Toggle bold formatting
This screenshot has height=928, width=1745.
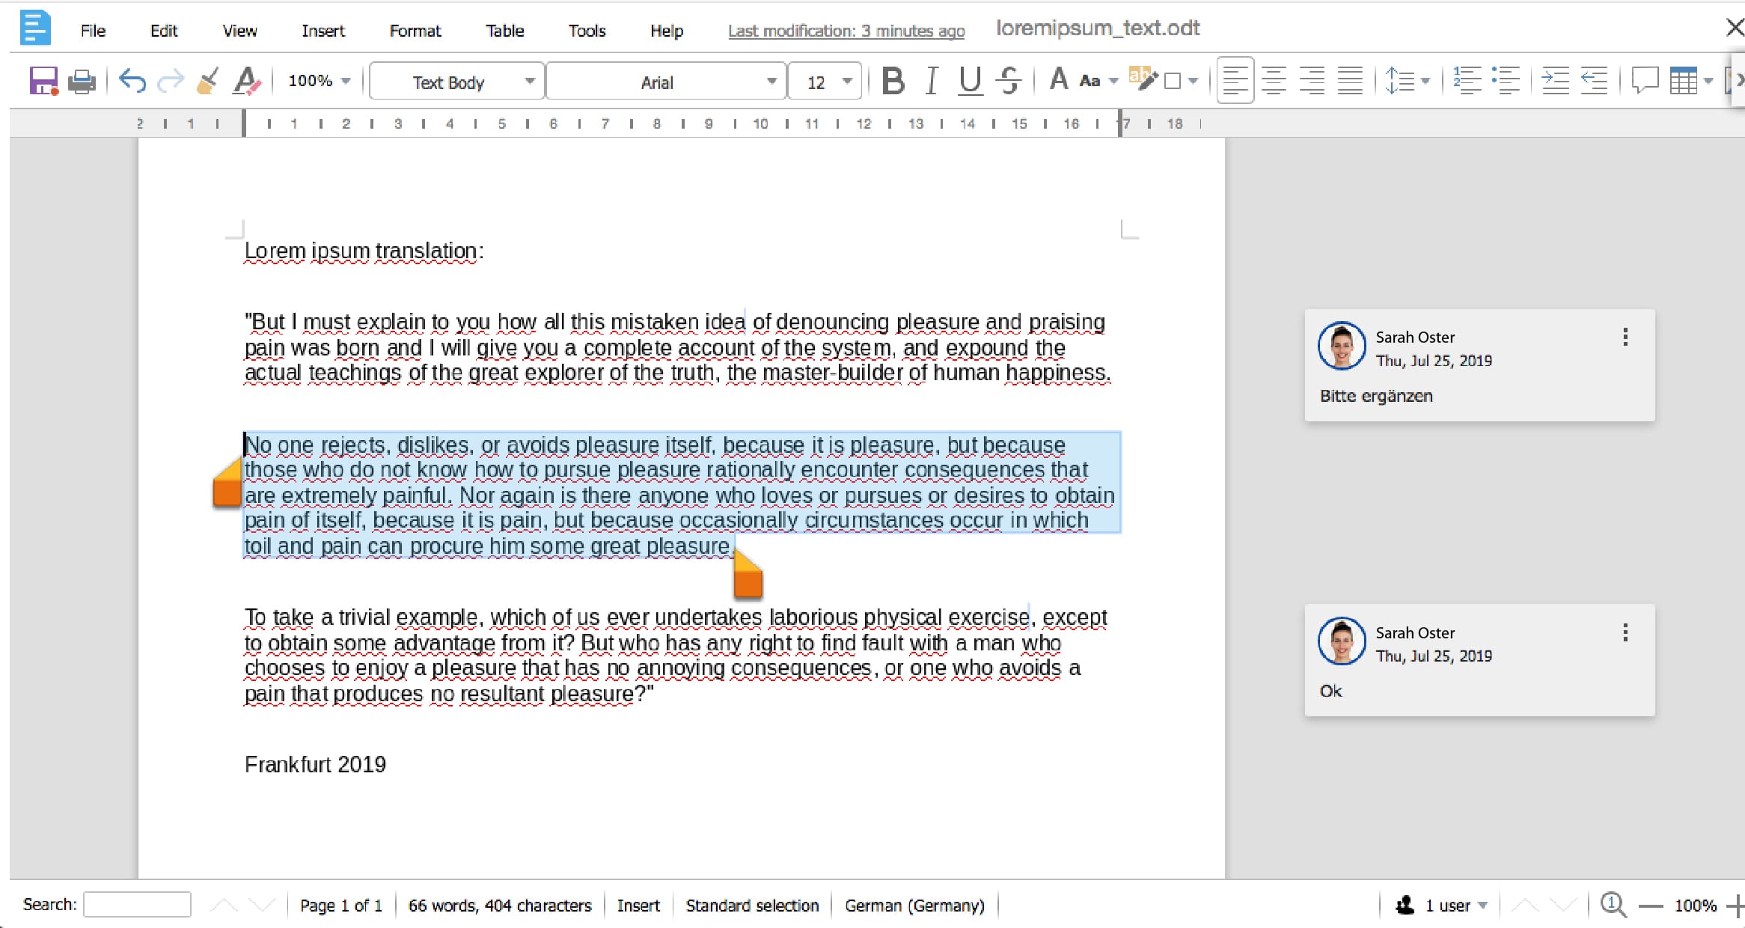coord(893,81)
